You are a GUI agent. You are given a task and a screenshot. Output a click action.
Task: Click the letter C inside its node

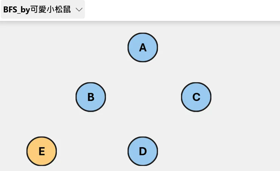click(x=196, y=97)
